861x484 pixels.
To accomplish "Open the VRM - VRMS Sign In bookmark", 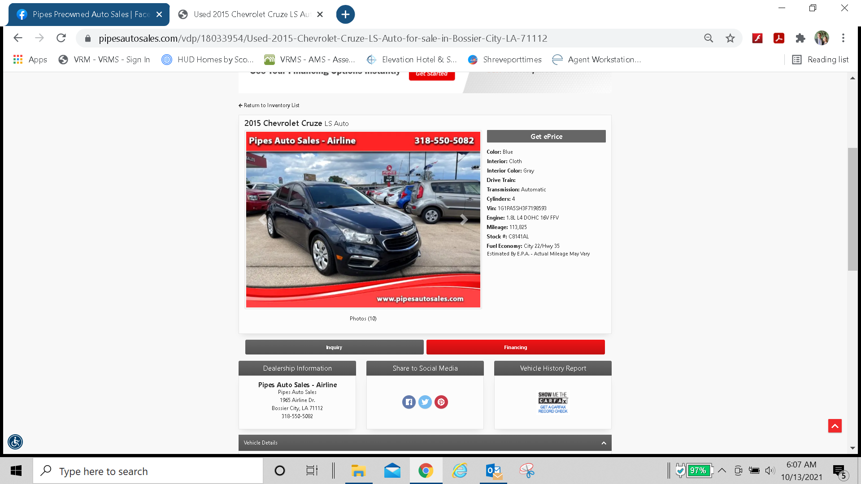I will [x=104, y=60].
